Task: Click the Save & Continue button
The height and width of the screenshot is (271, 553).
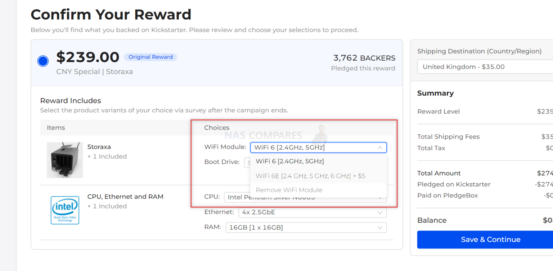Action: point(491,239)
